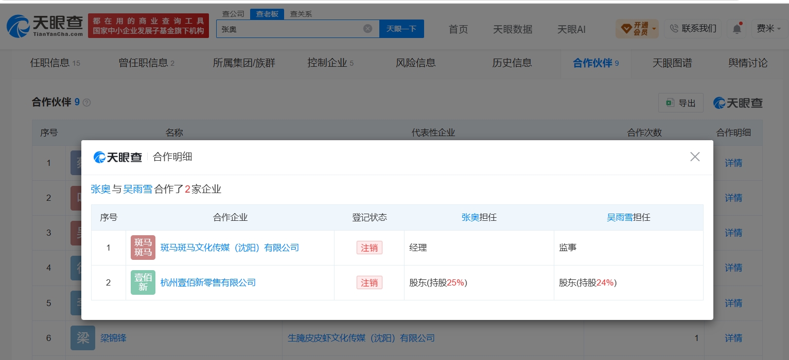Open the 控制企业 tab

coord(330,63)
